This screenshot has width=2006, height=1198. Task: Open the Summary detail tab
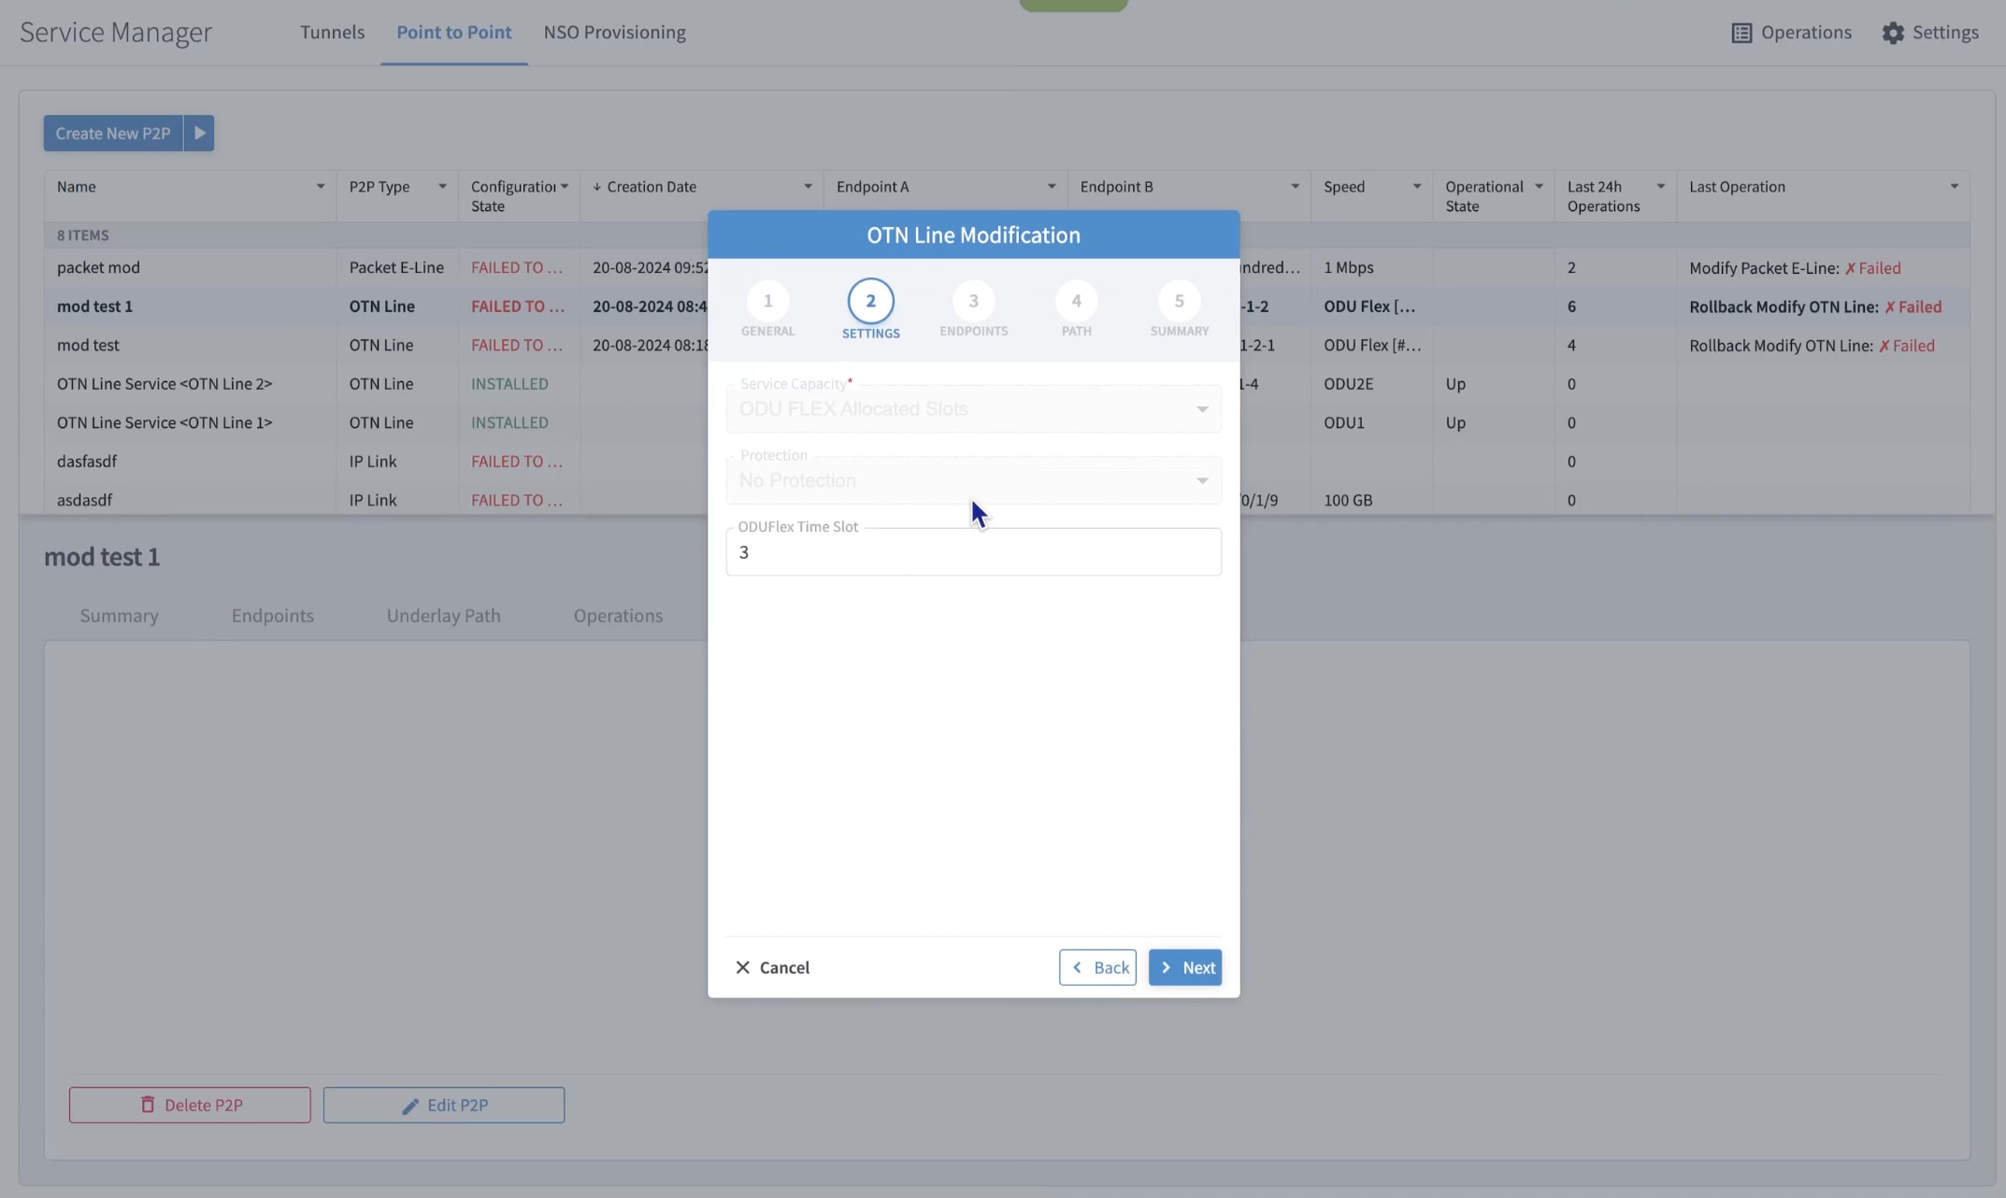119,615
